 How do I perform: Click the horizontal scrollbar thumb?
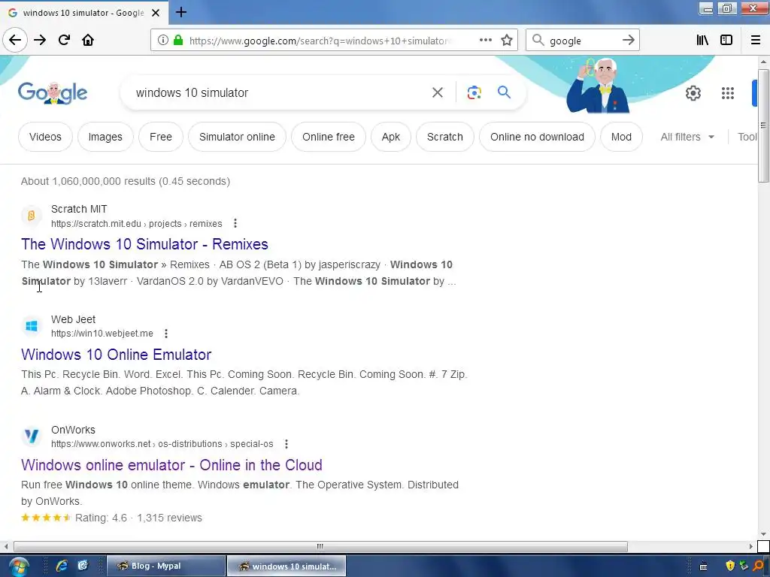[320, 546]
